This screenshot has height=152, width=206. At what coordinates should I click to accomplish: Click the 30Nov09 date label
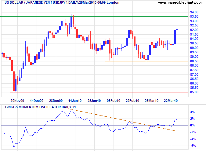coord(17,101)
